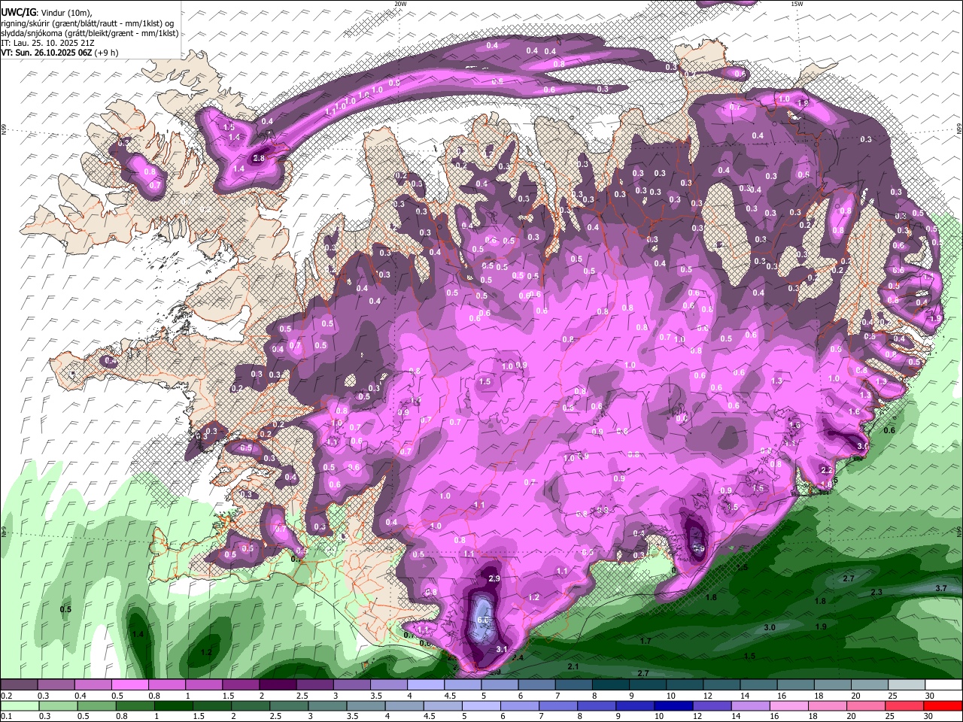Click the header text 'UWC/IG: Vindur (10m),'

[x=47, y=13]
